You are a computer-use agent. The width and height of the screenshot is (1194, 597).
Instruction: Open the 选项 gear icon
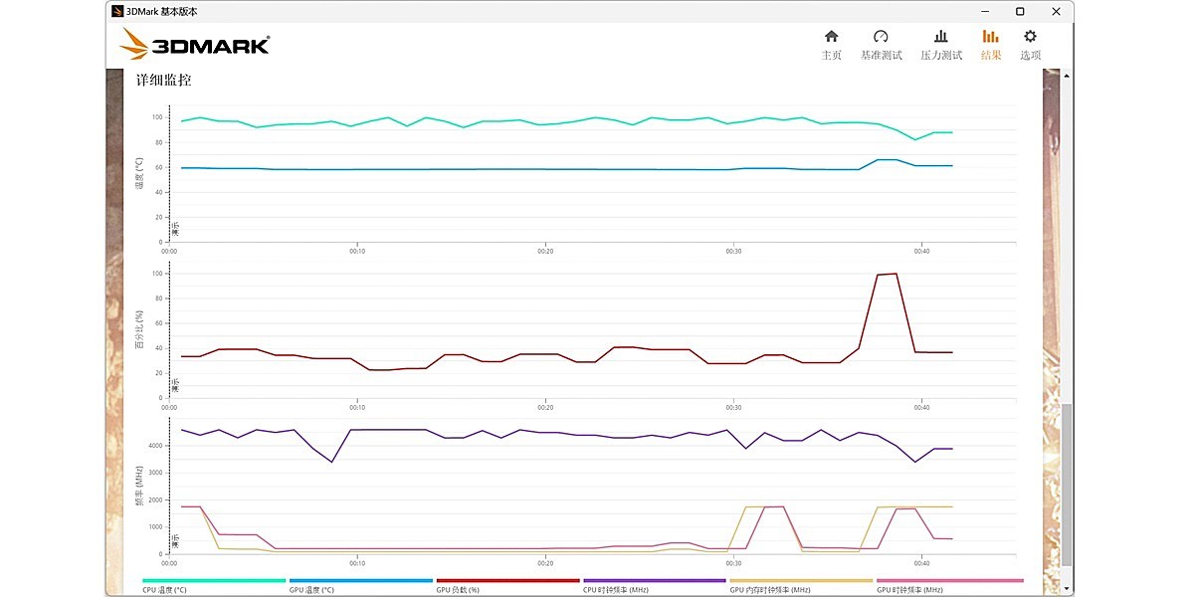coord(1030,44)
